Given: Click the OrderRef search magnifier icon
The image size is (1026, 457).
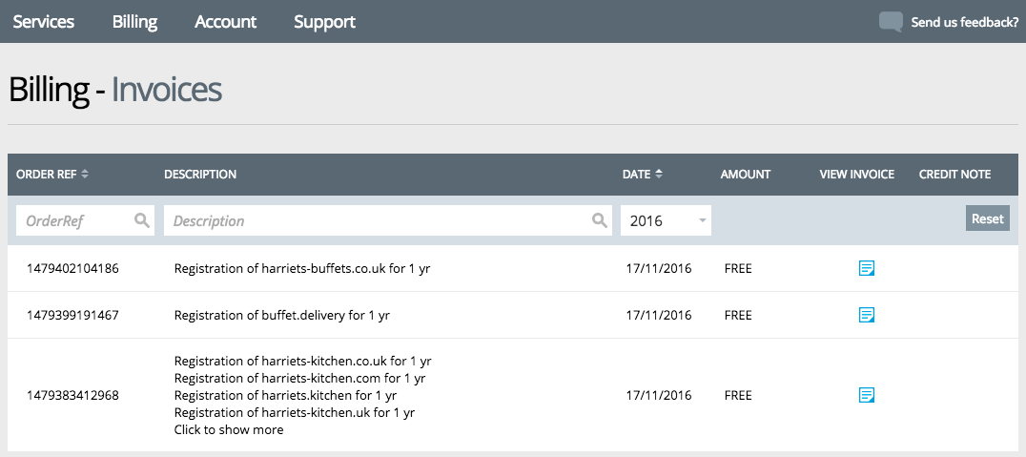Looking at the screenshot, I should 142,220.
